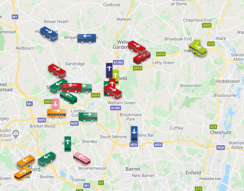Viewport: 244px width, 191px height.
Task: Select the orange bus near the A414 heading right
Action: [56, 113]
